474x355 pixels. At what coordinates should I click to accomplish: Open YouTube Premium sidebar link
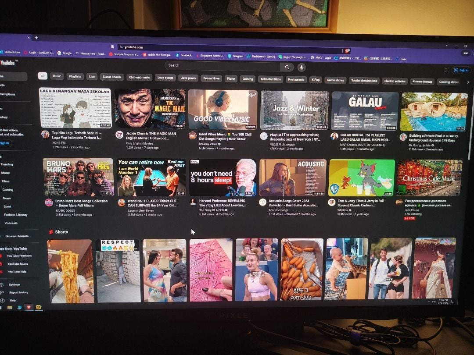19,256
